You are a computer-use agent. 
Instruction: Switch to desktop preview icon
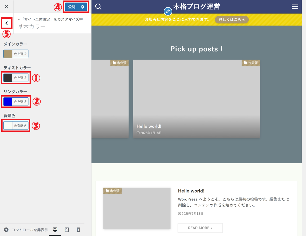click(55, 230)
